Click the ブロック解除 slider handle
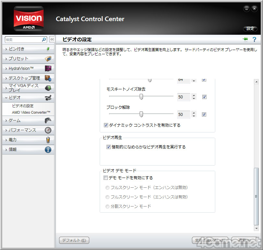The width and height of the screenshot is (263, 250). (x=141, y=114)
